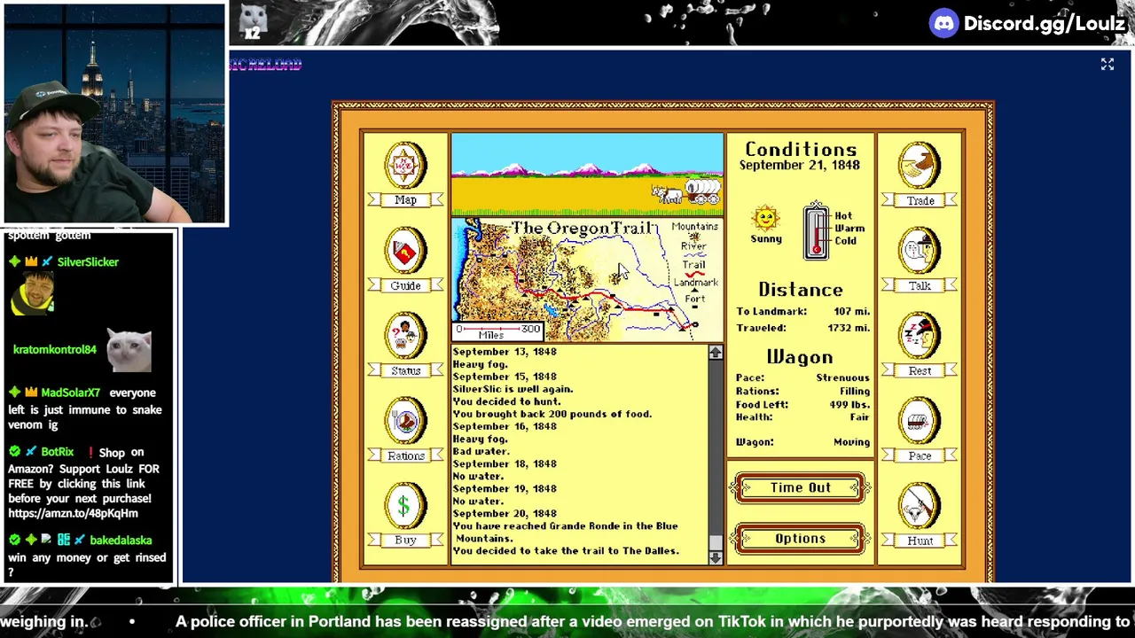
Task: Select the Talk icon
Action: coord(920,252)
